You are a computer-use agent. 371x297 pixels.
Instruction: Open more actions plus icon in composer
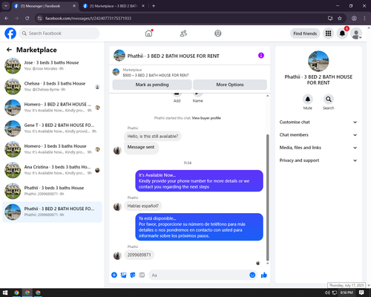pyautogui.click(x=114, y=275)
